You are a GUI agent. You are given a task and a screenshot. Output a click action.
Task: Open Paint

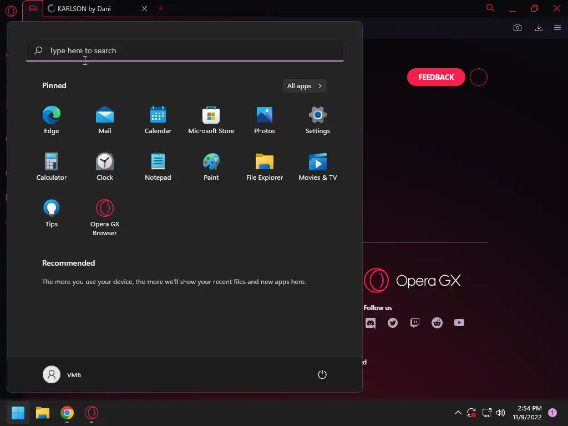(211, 166)
